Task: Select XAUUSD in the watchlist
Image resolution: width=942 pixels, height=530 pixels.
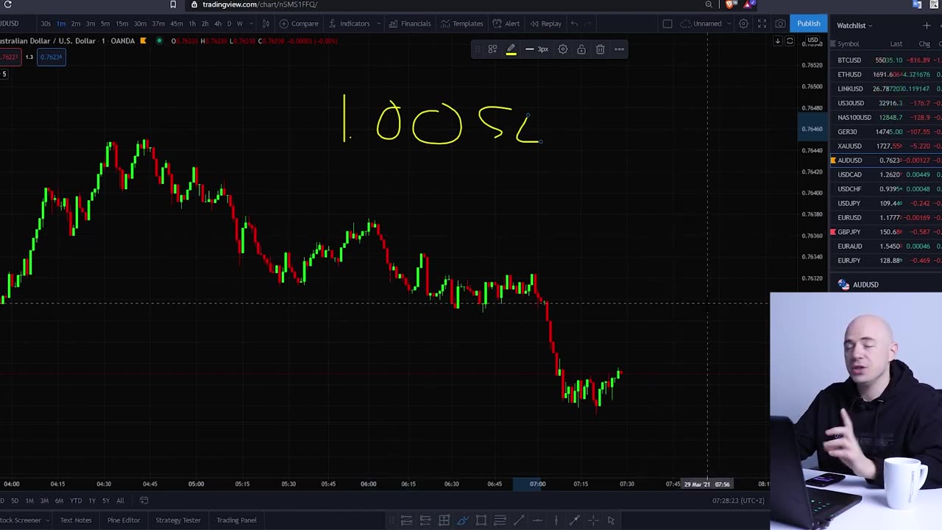Action: (x=887, y=146)
